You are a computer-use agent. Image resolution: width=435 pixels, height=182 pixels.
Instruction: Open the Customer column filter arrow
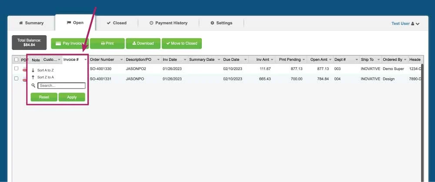pos(59,60)
